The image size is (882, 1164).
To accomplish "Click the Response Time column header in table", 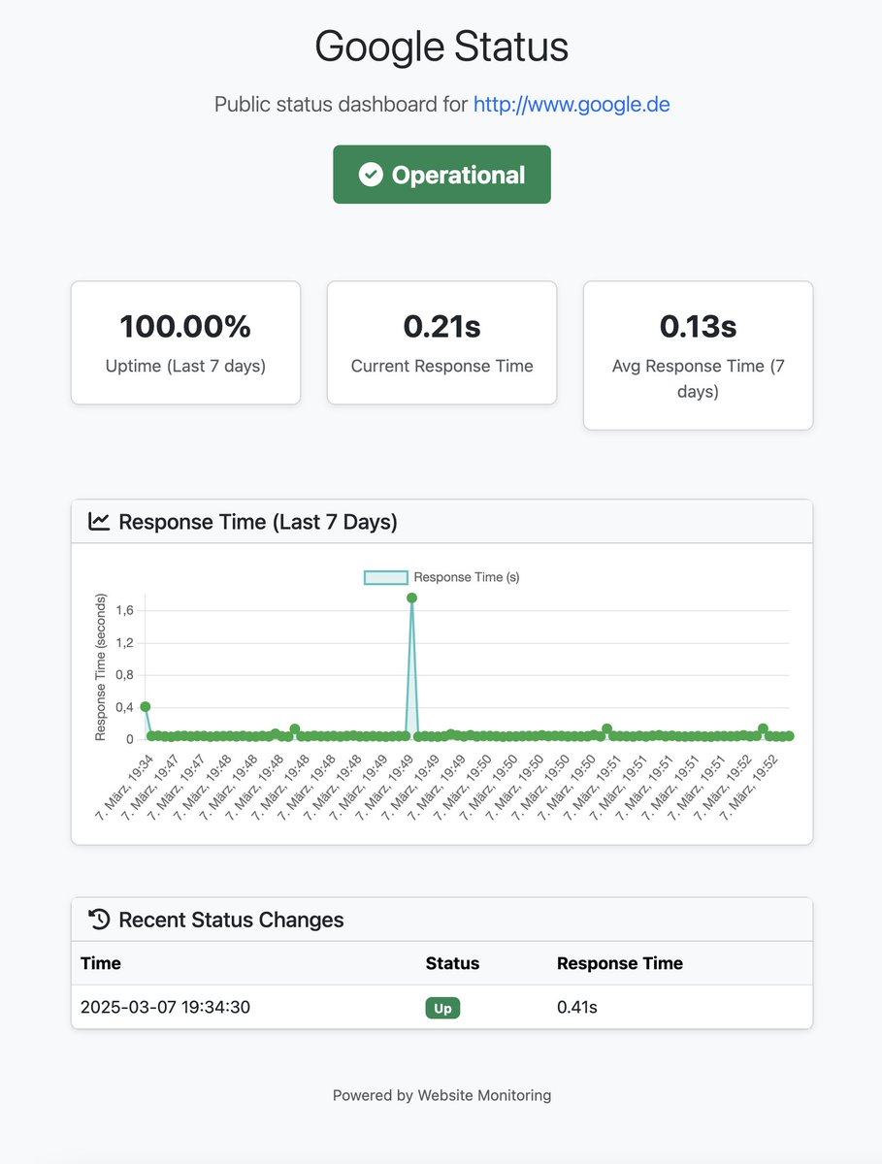I will click(x=620, y=963).
